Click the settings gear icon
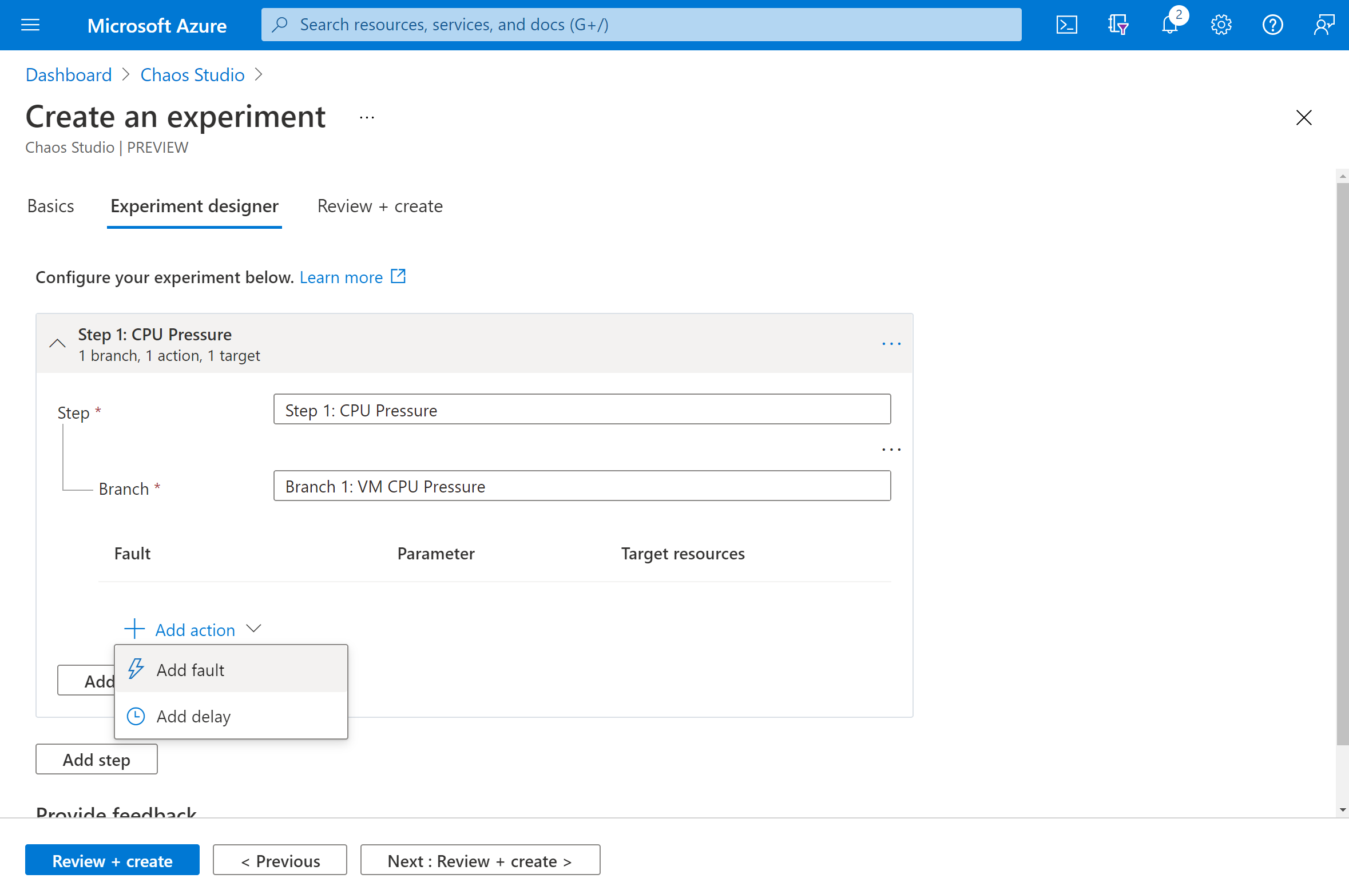 (1220, 25)
